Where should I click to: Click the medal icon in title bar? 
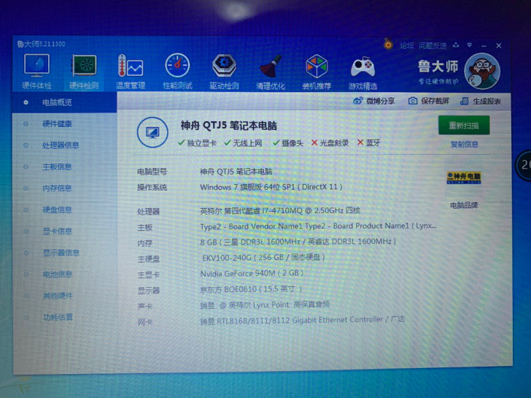388,45
